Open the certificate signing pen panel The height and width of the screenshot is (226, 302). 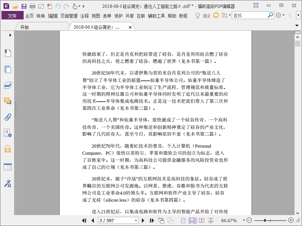[x=8, y=184]
